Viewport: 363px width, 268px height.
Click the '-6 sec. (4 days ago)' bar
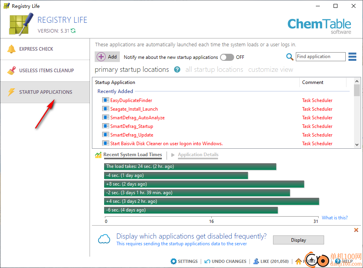pyautogui.click(x=191, y=210)
